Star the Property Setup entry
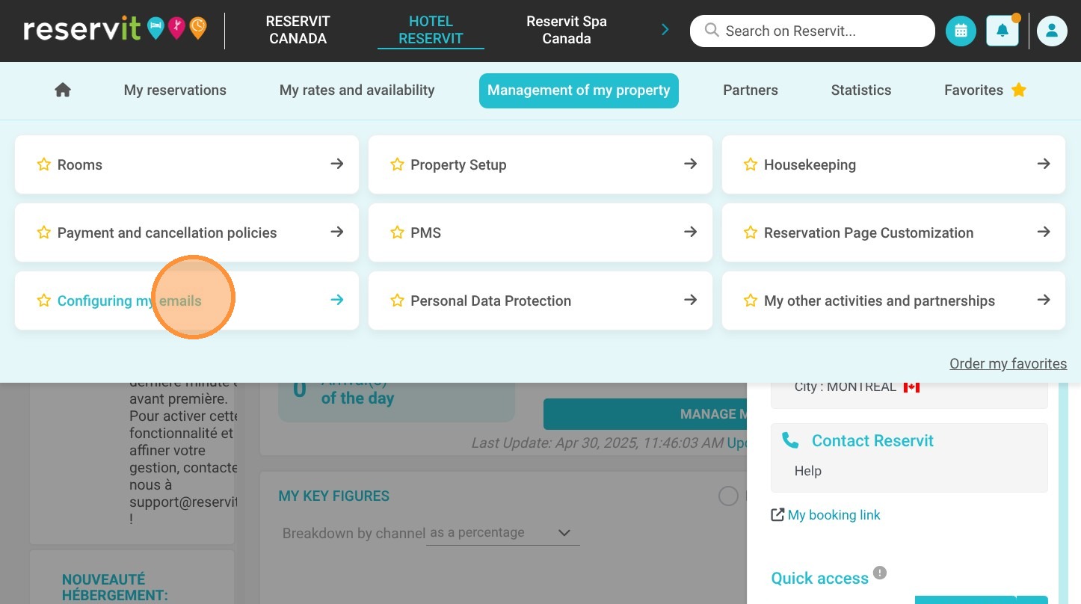1081x604 pixels. point(398,164)
